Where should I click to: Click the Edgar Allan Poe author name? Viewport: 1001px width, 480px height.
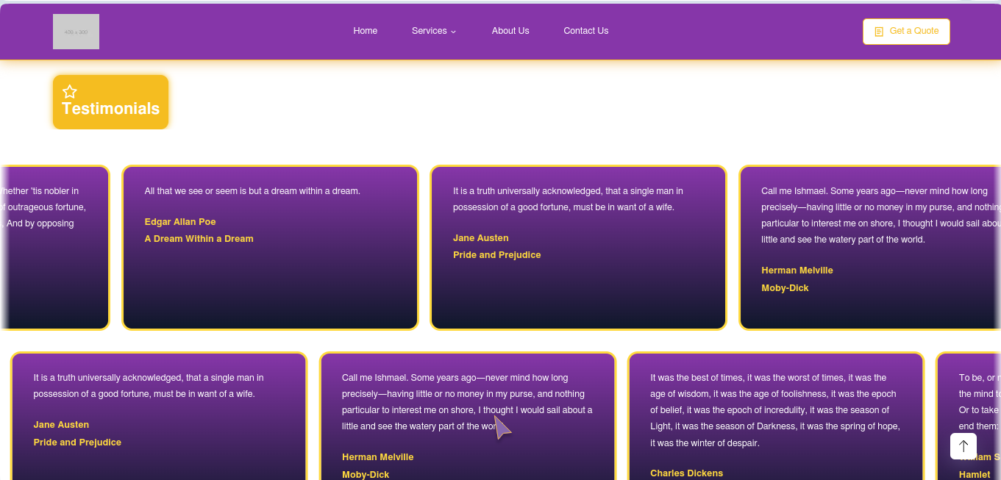click(x=180, y=222)
